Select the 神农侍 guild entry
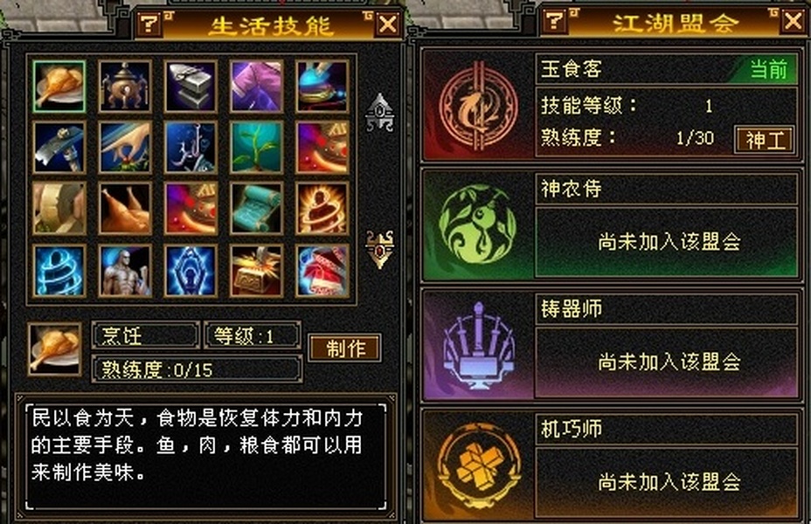 point(612,225)
